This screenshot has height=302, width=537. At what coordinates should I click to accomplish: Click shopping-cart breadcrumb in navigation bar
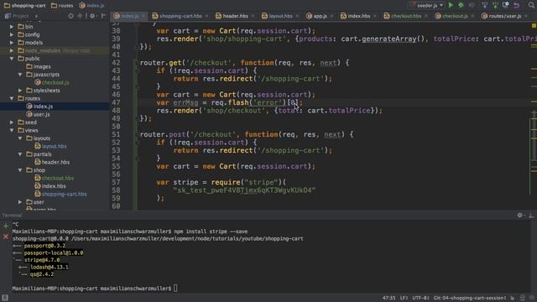pos(24,6)
